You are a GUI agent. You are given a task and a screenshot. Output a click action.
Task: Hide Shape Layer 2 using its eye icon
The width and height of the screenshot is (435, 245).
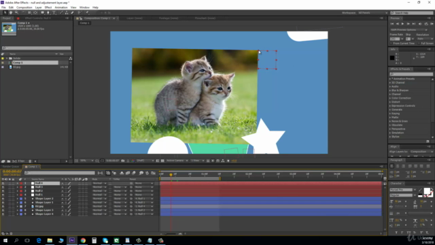(x=3, y=199)
